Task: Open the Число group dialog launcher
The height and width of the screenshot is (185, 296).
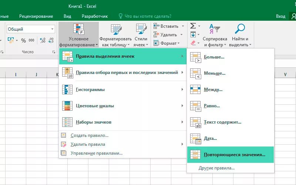Action: point(54,52)
